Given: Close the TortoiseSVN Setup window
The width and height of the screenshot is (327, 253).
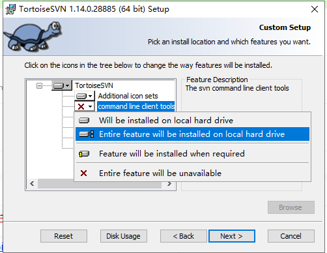Looking at the screenshot, I should point(315,9).
